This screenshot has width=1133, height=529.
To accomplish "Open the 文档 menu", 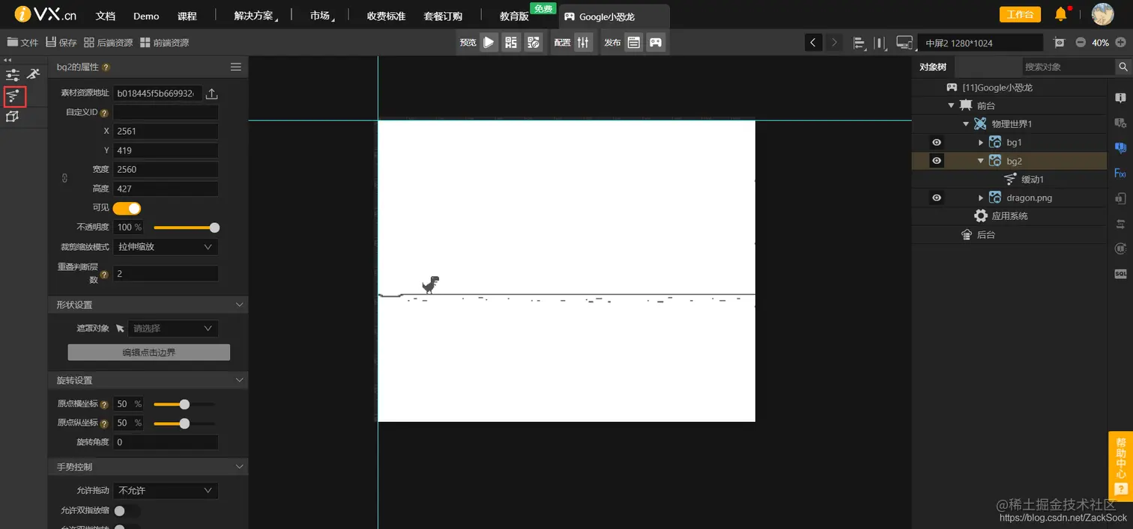I will tap(106, 16).
